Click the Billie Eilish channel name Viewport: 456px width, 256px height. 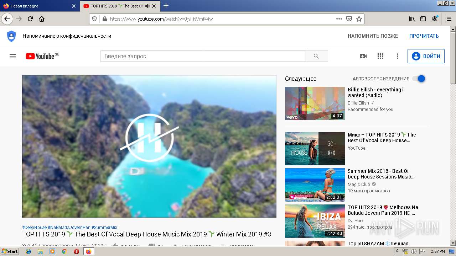(x=358, y=103)
